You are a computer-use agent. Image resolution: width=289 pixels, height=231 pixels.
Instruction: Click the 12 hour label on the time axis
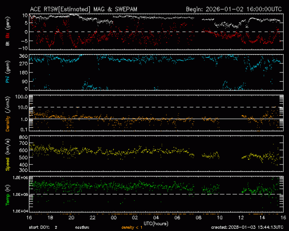pyautogui.click(x=241, y=218)
